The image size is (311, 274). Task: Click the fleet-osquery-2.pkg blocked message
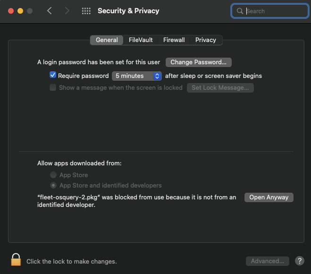pyautogui.click(x=137, y=201)
